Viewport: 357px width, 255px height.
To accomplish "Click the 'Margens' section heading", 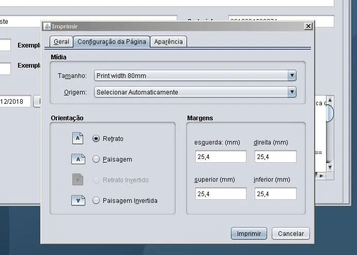I will tap(200, 118).
